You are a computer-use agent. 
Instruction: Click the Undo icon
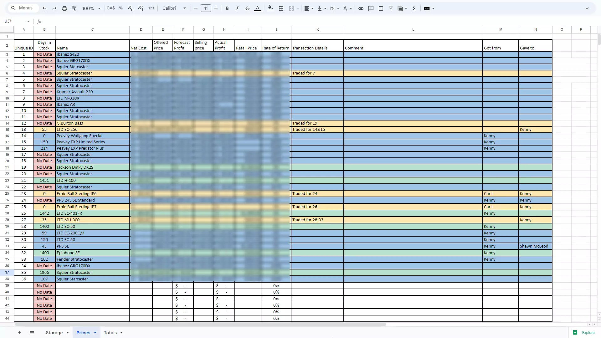(x=44, y=8)
